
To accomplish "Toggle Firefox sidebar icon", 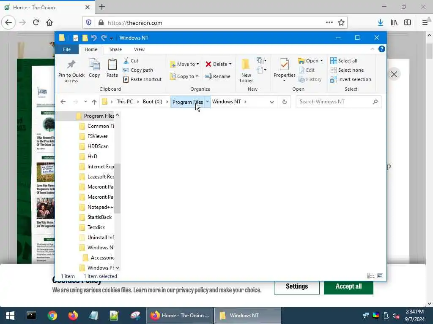I will (x=408, y=23).
